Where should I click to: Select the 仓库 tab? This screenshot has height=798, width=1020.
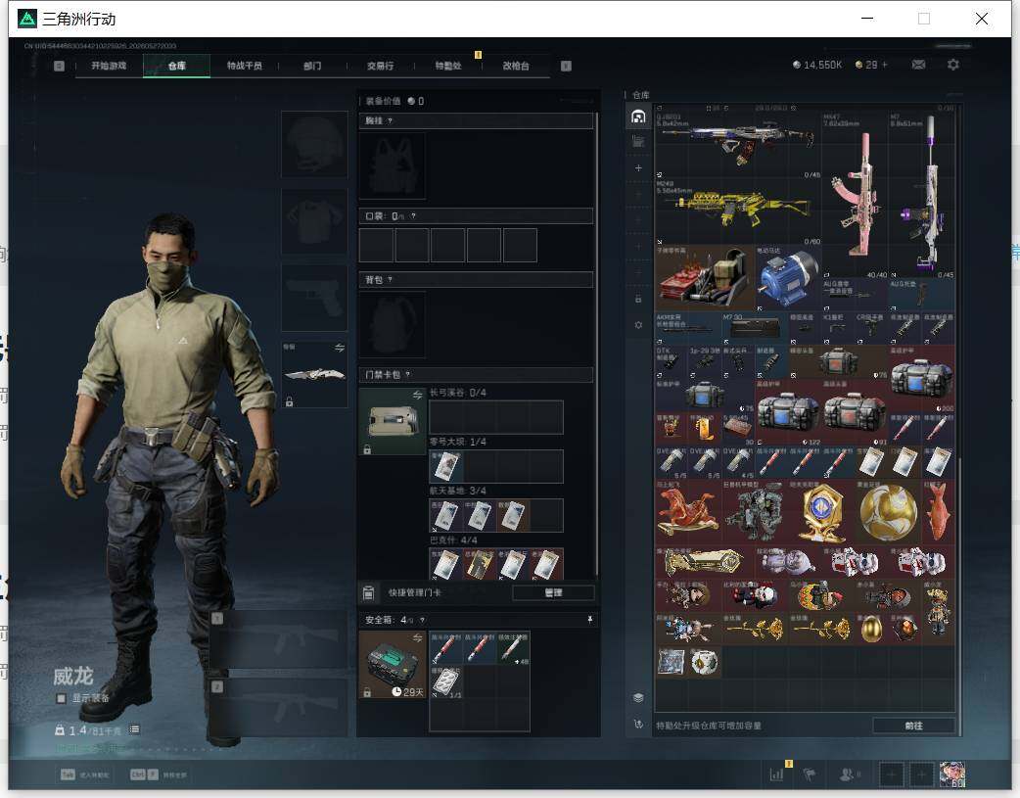click(176, 66)
